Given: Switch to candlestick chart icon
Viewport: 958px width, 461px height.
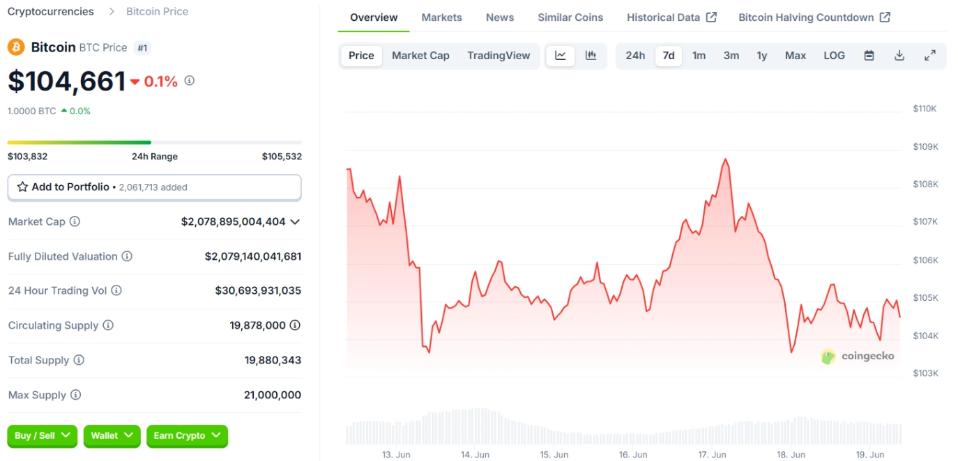Looking at the screenshot, I should point(591,56).
